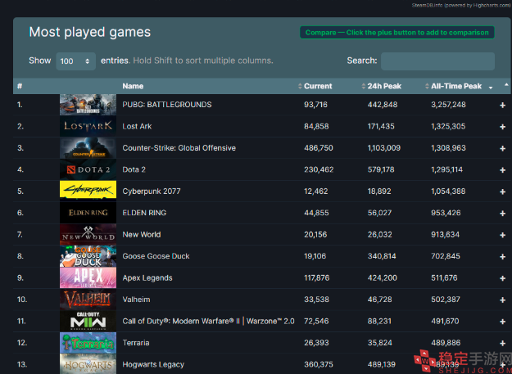Open ELDEN RING game name link
The image size is (512, 374).
pyautogui.click(x=144, y=213)
